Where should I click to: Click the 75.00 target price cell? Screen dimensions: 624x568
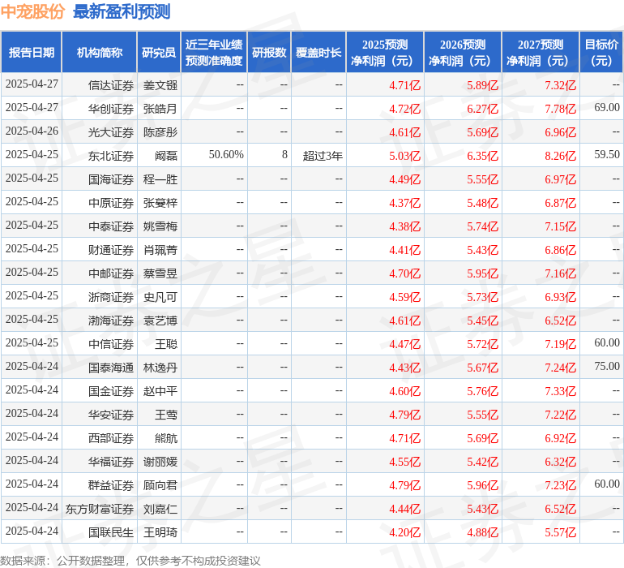point(606,367)
